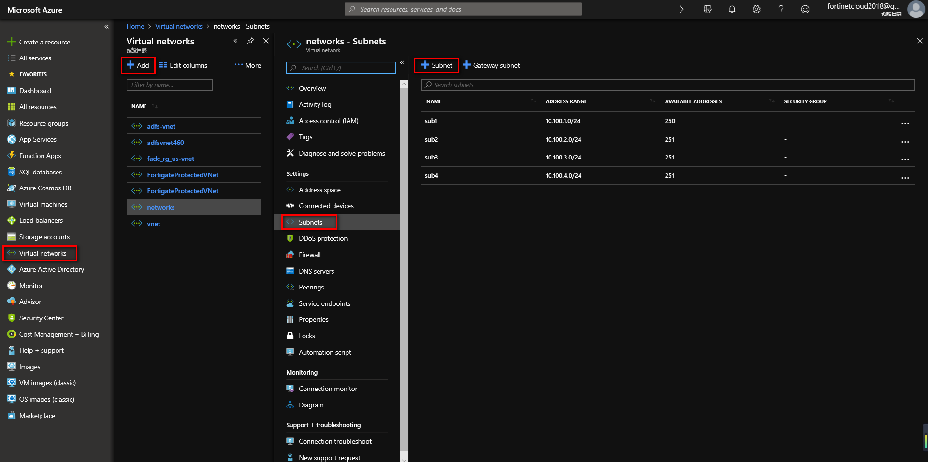Screen dimensions: 928x462
Task: Open the Diagram view under Monitoring
Action: 311,404
